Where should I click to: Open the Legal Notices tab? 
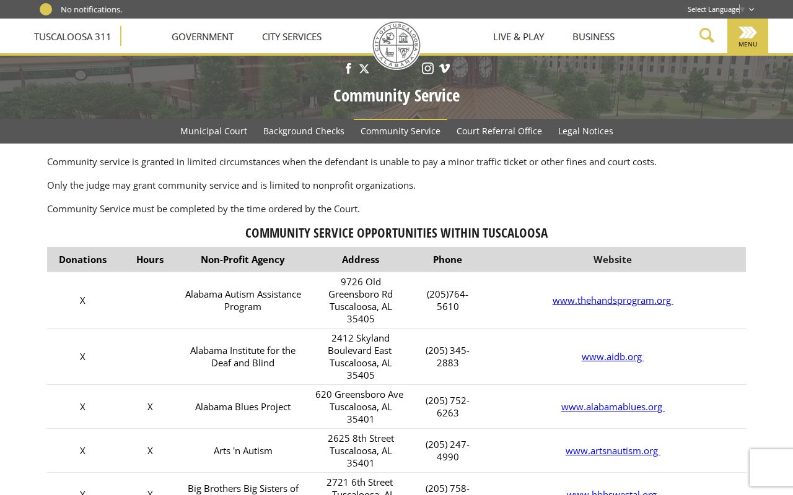[585, 131]
